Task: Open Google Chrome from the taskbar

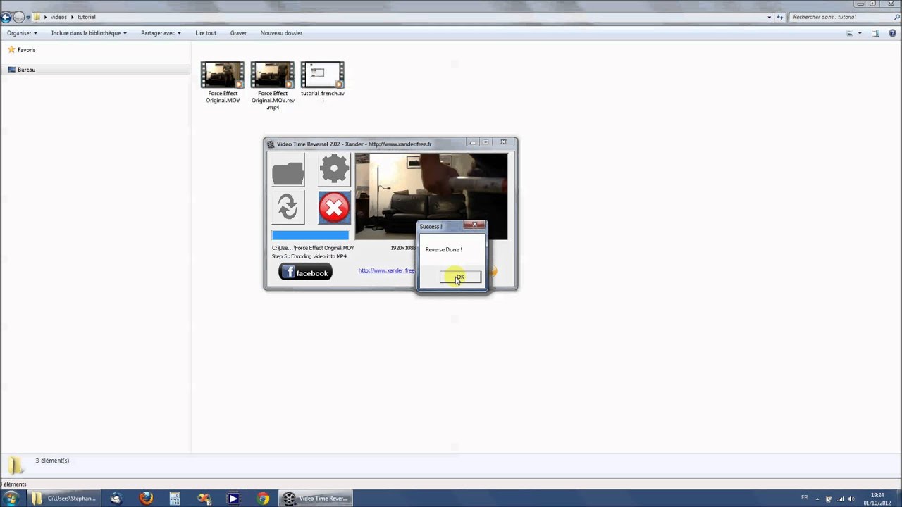Action: click(x=263, y=499)
